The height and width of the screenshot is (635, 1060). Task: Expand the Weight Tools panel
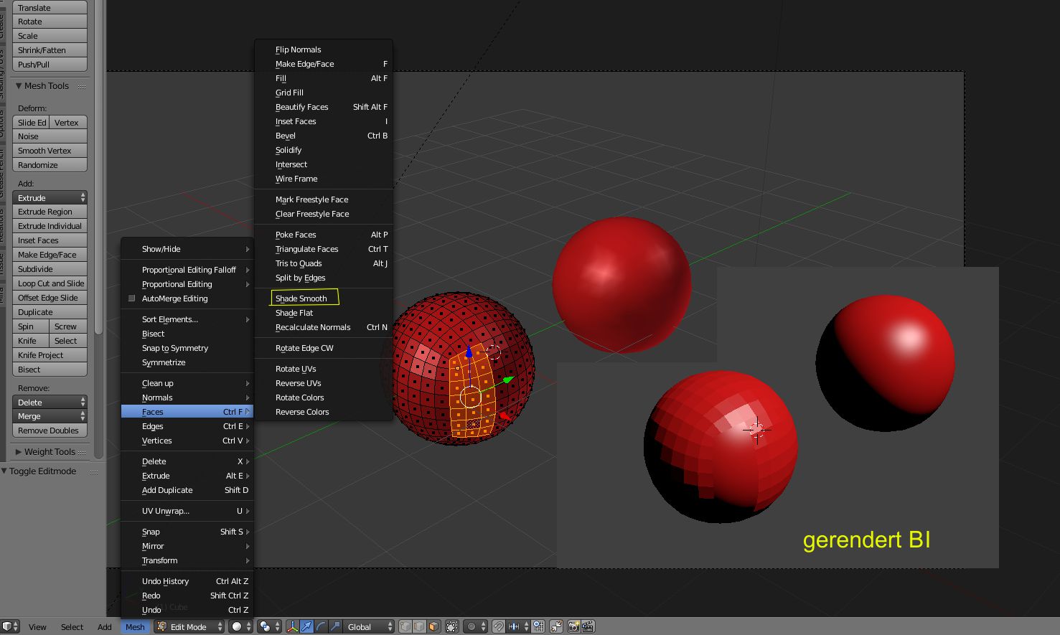pyautogui.click(x=50, y=451)
